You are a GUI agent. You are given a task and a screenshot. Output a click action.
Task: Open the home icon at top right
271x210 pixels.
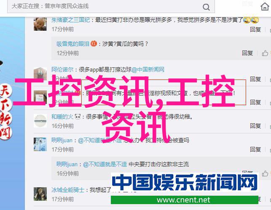(265, 7)
